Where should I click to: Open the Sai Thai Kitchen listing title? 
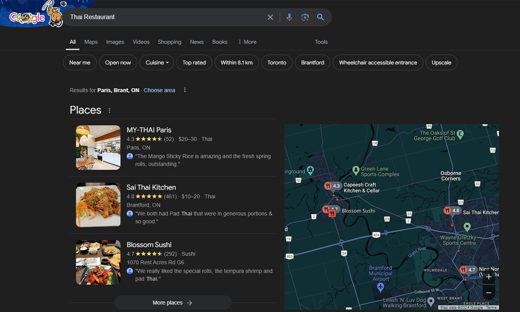151,187
